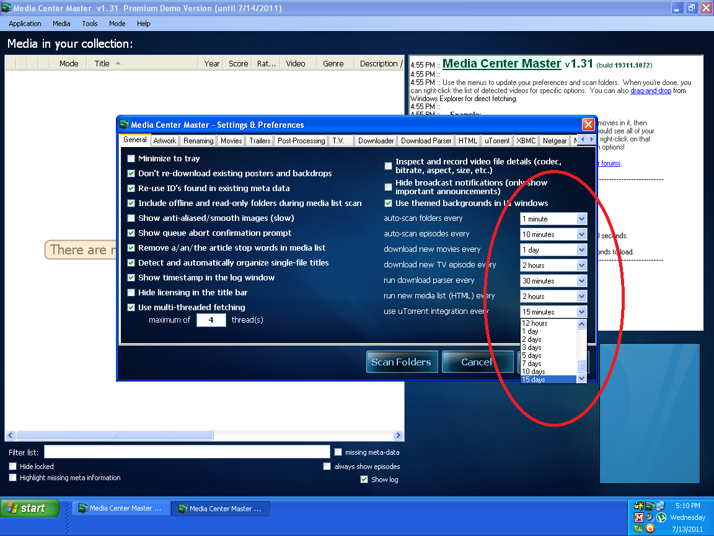Click the interval list scroll-up arrow

[581, 324]
